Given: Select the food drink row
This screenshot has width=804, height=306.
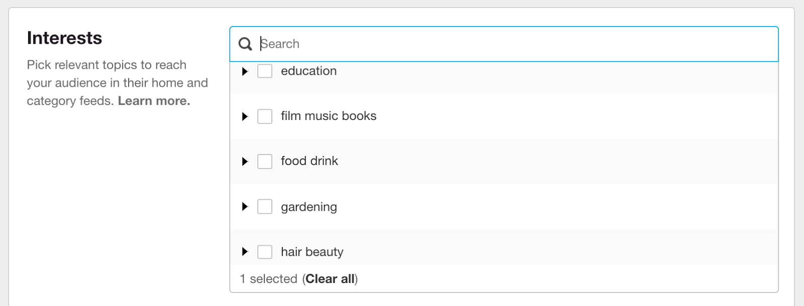Looking at the screenshot, I should pyautogui.click(x=309, y=161).
